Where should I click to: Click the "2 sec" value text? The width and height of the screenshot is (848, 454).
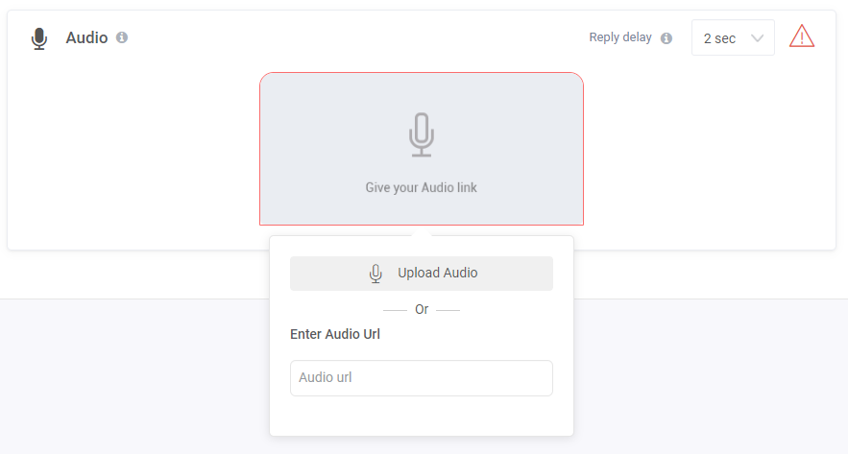tap(719, 38)
